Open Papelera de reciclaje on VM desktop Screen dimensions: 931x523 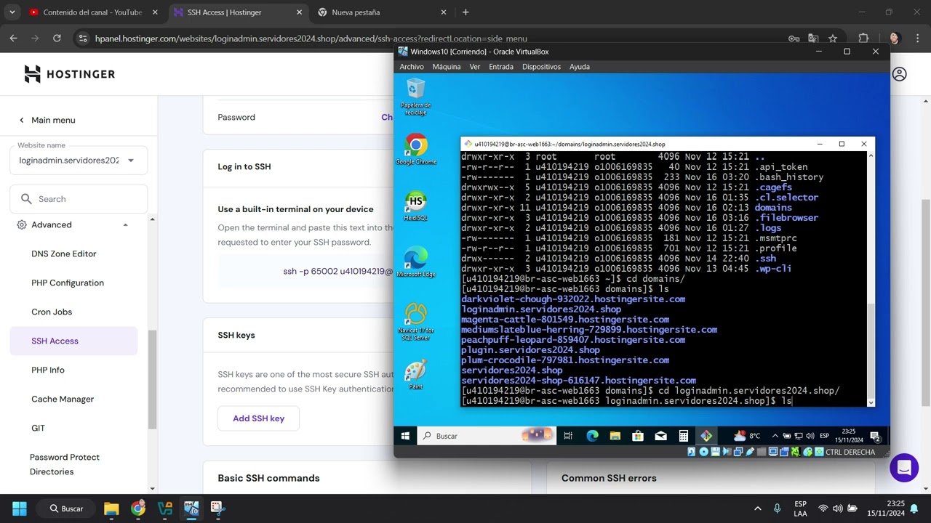coord(416,97)
